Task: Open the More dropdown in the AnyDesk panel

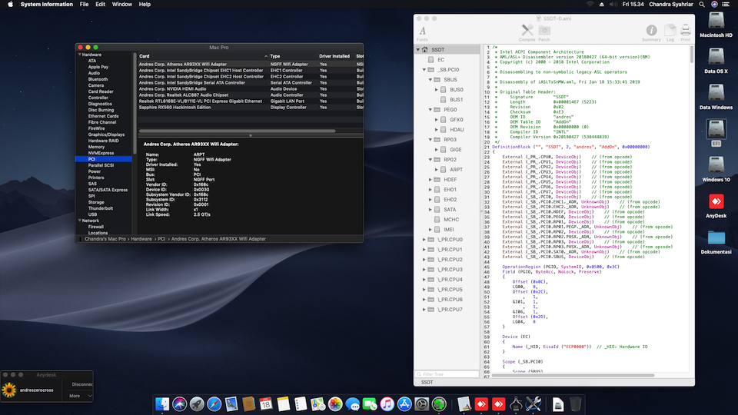Action: point(80,396)
